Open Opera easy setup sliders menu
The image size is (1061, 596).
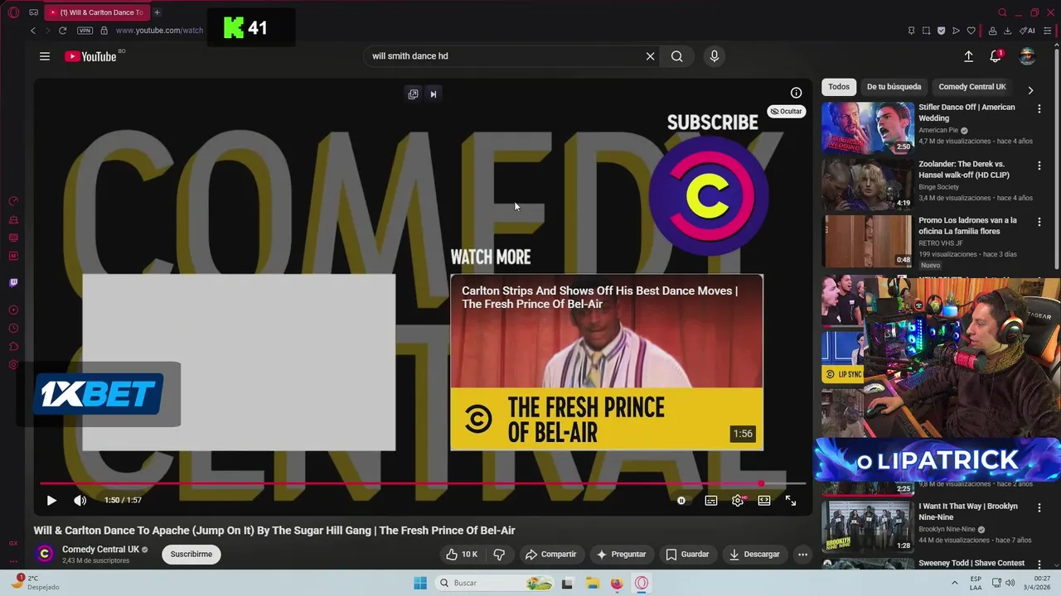(x=1049, y=31)
